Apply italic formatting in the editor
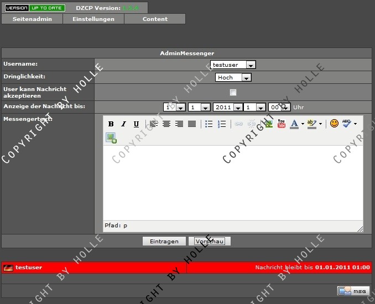The width and height of the screenshot is (375, 304). coord(123,124)
